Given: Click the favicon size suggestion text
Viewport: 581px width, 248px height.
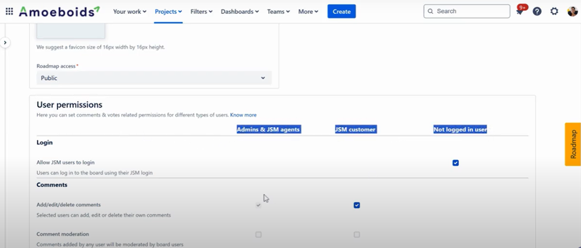Looking at the screenshot, I should pyautogui.click(x=101, y=47).
